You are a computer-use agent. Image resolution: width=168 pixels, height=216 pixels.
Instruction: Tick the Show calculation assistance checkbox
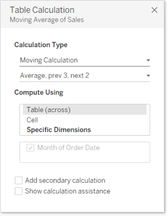pos(19,191)
